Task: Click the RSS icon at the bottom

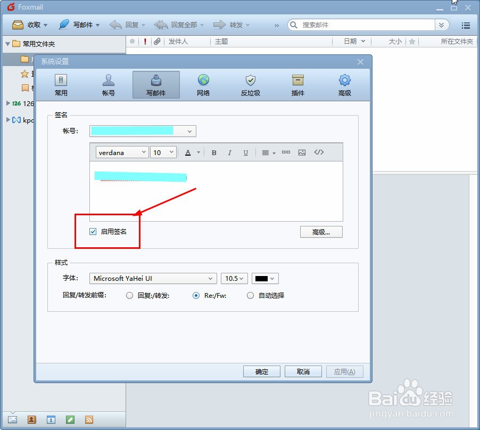Action: pyautogui.click(x=89, y=419)
